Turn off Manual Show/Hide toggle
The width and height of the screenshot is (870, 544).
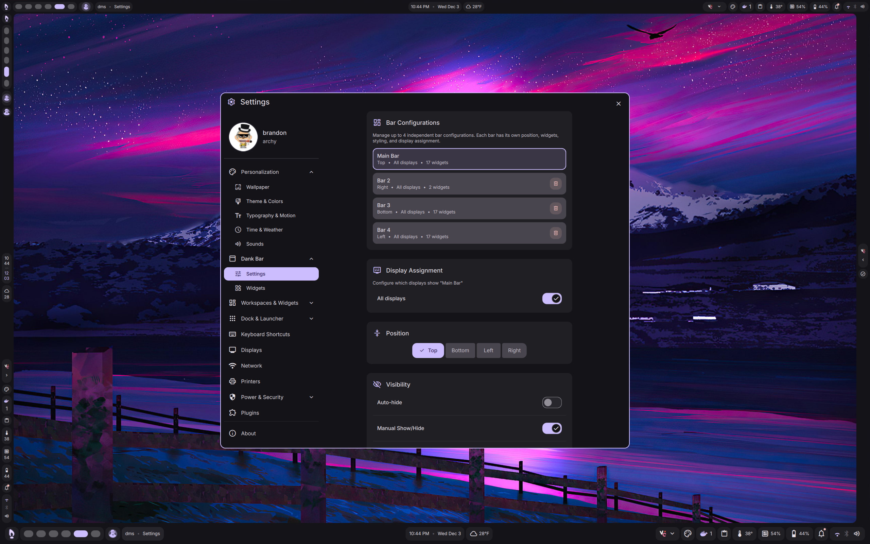[552, 428]
